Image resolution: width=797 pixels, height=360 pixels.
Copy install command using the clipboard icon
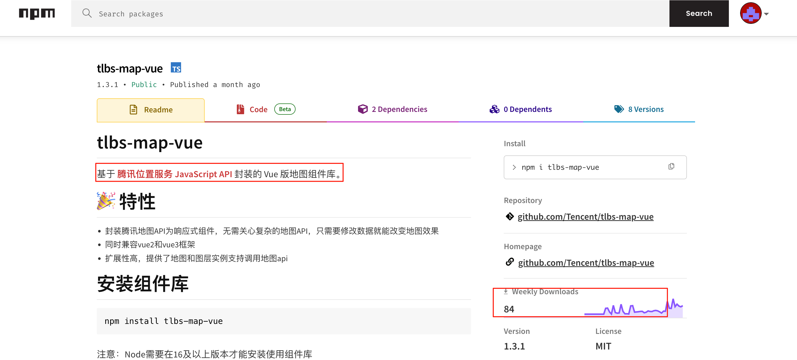(x=672, y=167)
